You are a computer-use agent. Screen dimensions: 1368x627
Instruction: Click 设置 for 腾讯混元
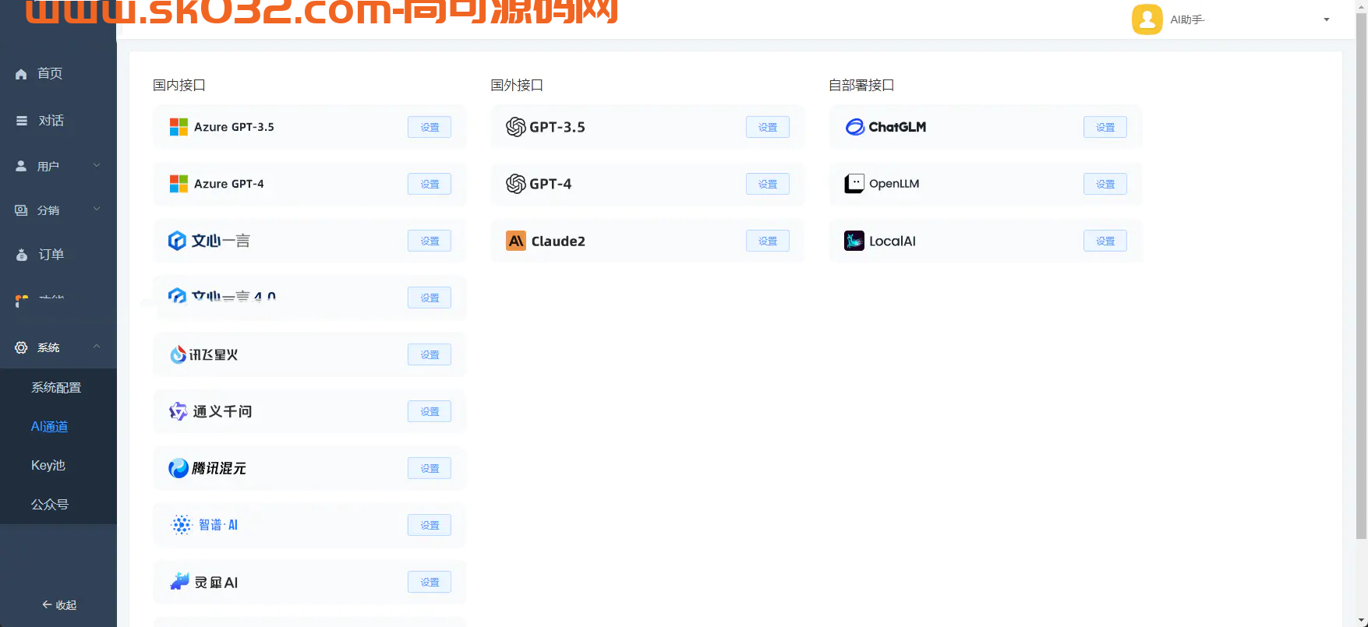(429, 468)
